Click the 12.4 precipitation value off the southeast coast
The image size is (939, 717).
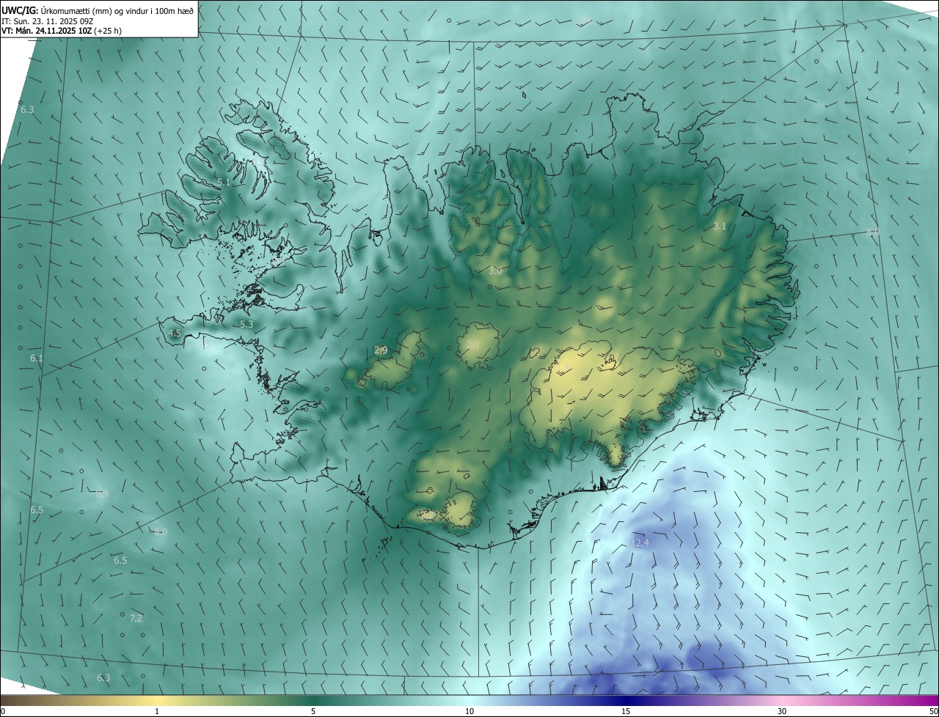tap(640, 543)
